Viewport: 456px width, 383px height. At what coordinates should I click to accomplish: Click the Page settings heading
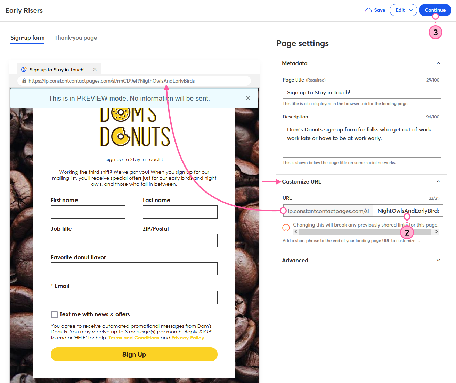click(302, 43)
